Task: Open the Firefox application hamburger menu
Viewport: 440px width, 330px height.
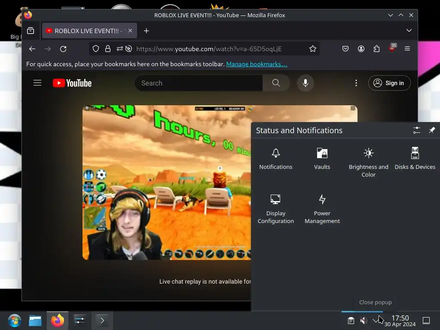Action: [x=407, y=49]
